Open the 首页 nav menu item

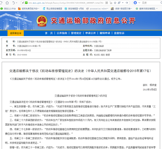coord(49,33)
